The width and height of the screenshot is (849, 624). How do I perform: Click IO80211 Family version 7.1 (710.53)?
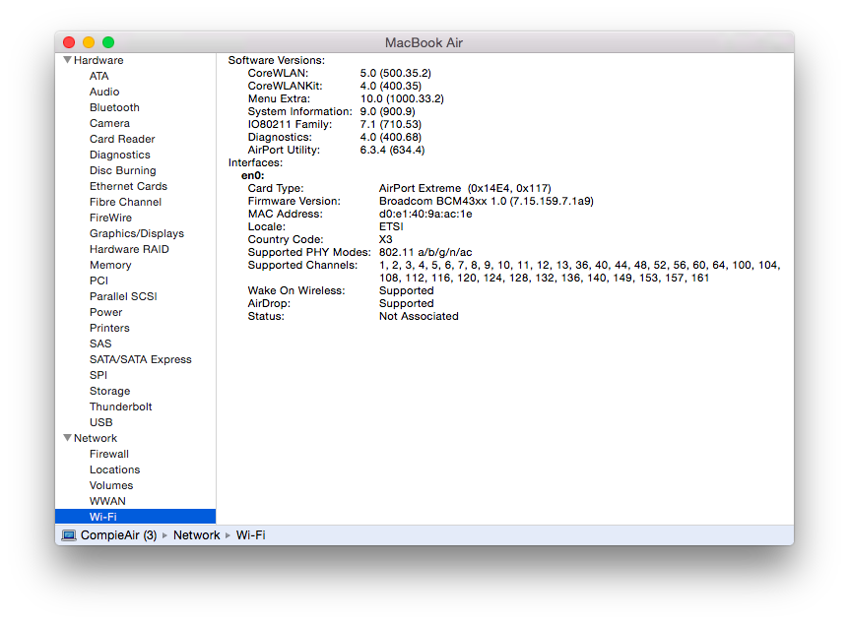[x=391, y=124]
